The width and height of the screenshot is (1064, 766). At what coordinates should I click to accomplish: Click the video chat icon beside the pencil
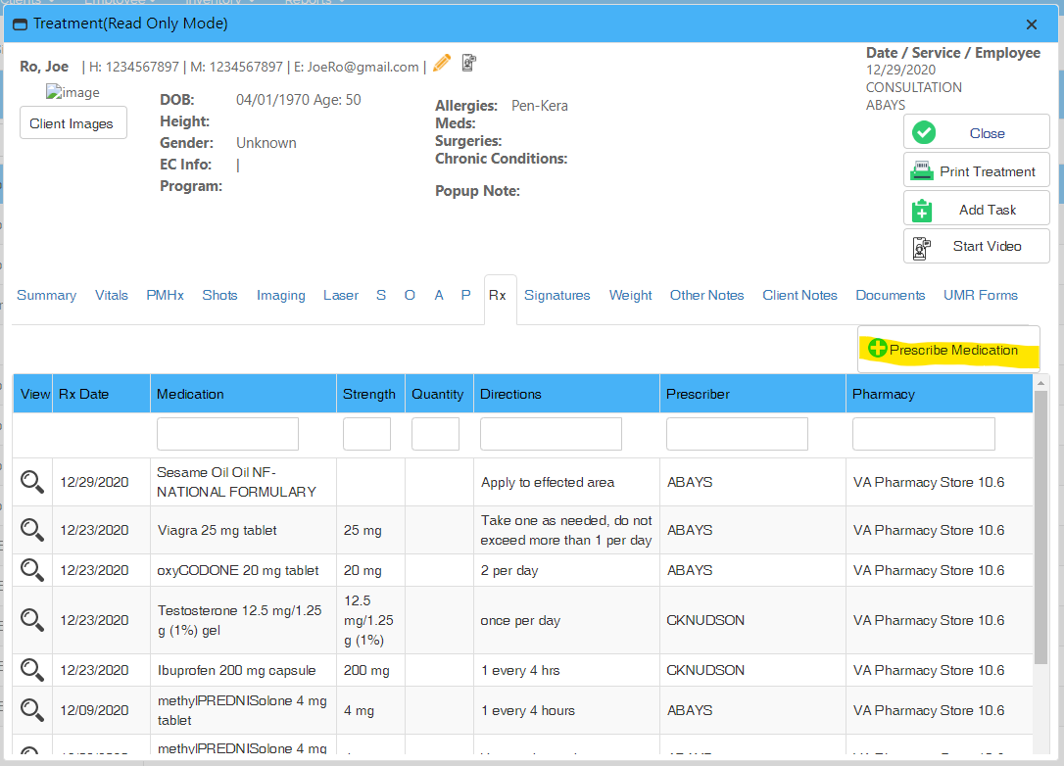(x=469, y=63)
